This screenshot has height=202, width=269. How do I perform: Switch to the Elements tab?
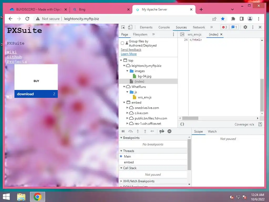click(146, 27)
